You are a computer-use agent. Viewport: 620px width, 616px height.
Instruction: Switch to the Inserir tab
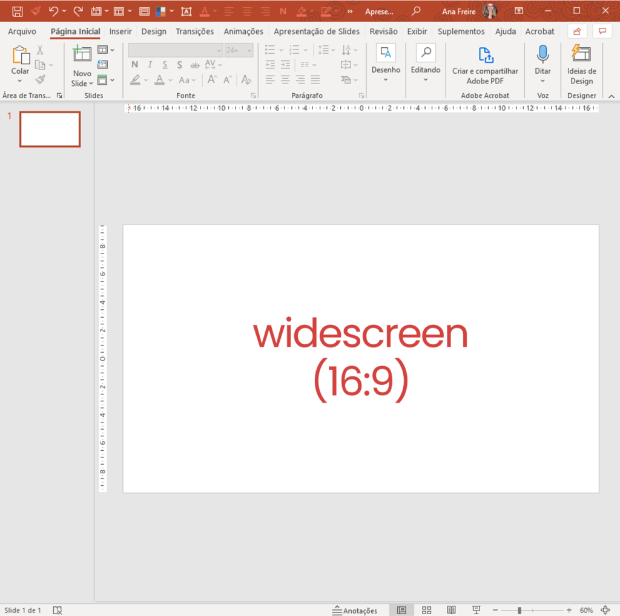click(x=120, y=31)
